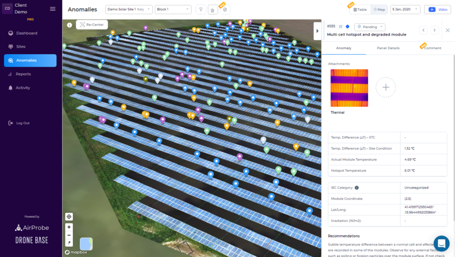
Task: Click the Video button
Action: coord(438,9)
